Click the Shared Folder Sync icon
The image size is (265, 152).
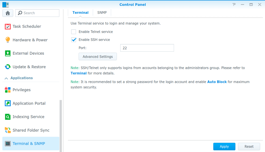8,130
